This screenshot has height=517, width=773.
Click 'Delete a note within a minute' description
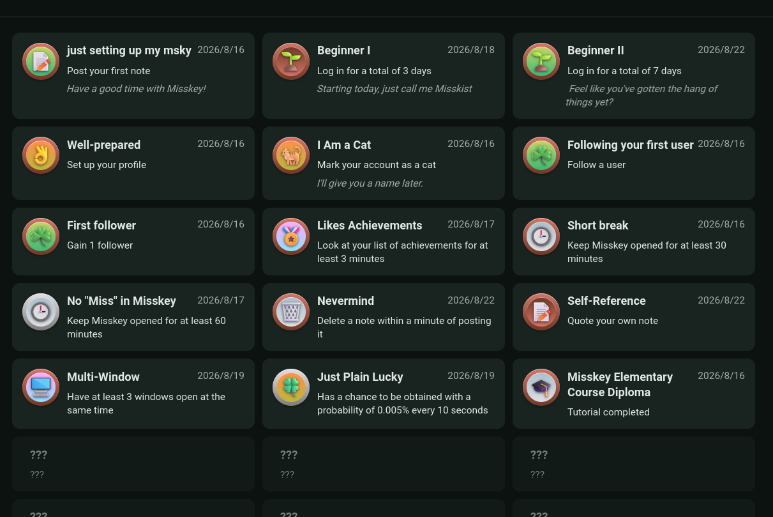[x=404, y=327]
